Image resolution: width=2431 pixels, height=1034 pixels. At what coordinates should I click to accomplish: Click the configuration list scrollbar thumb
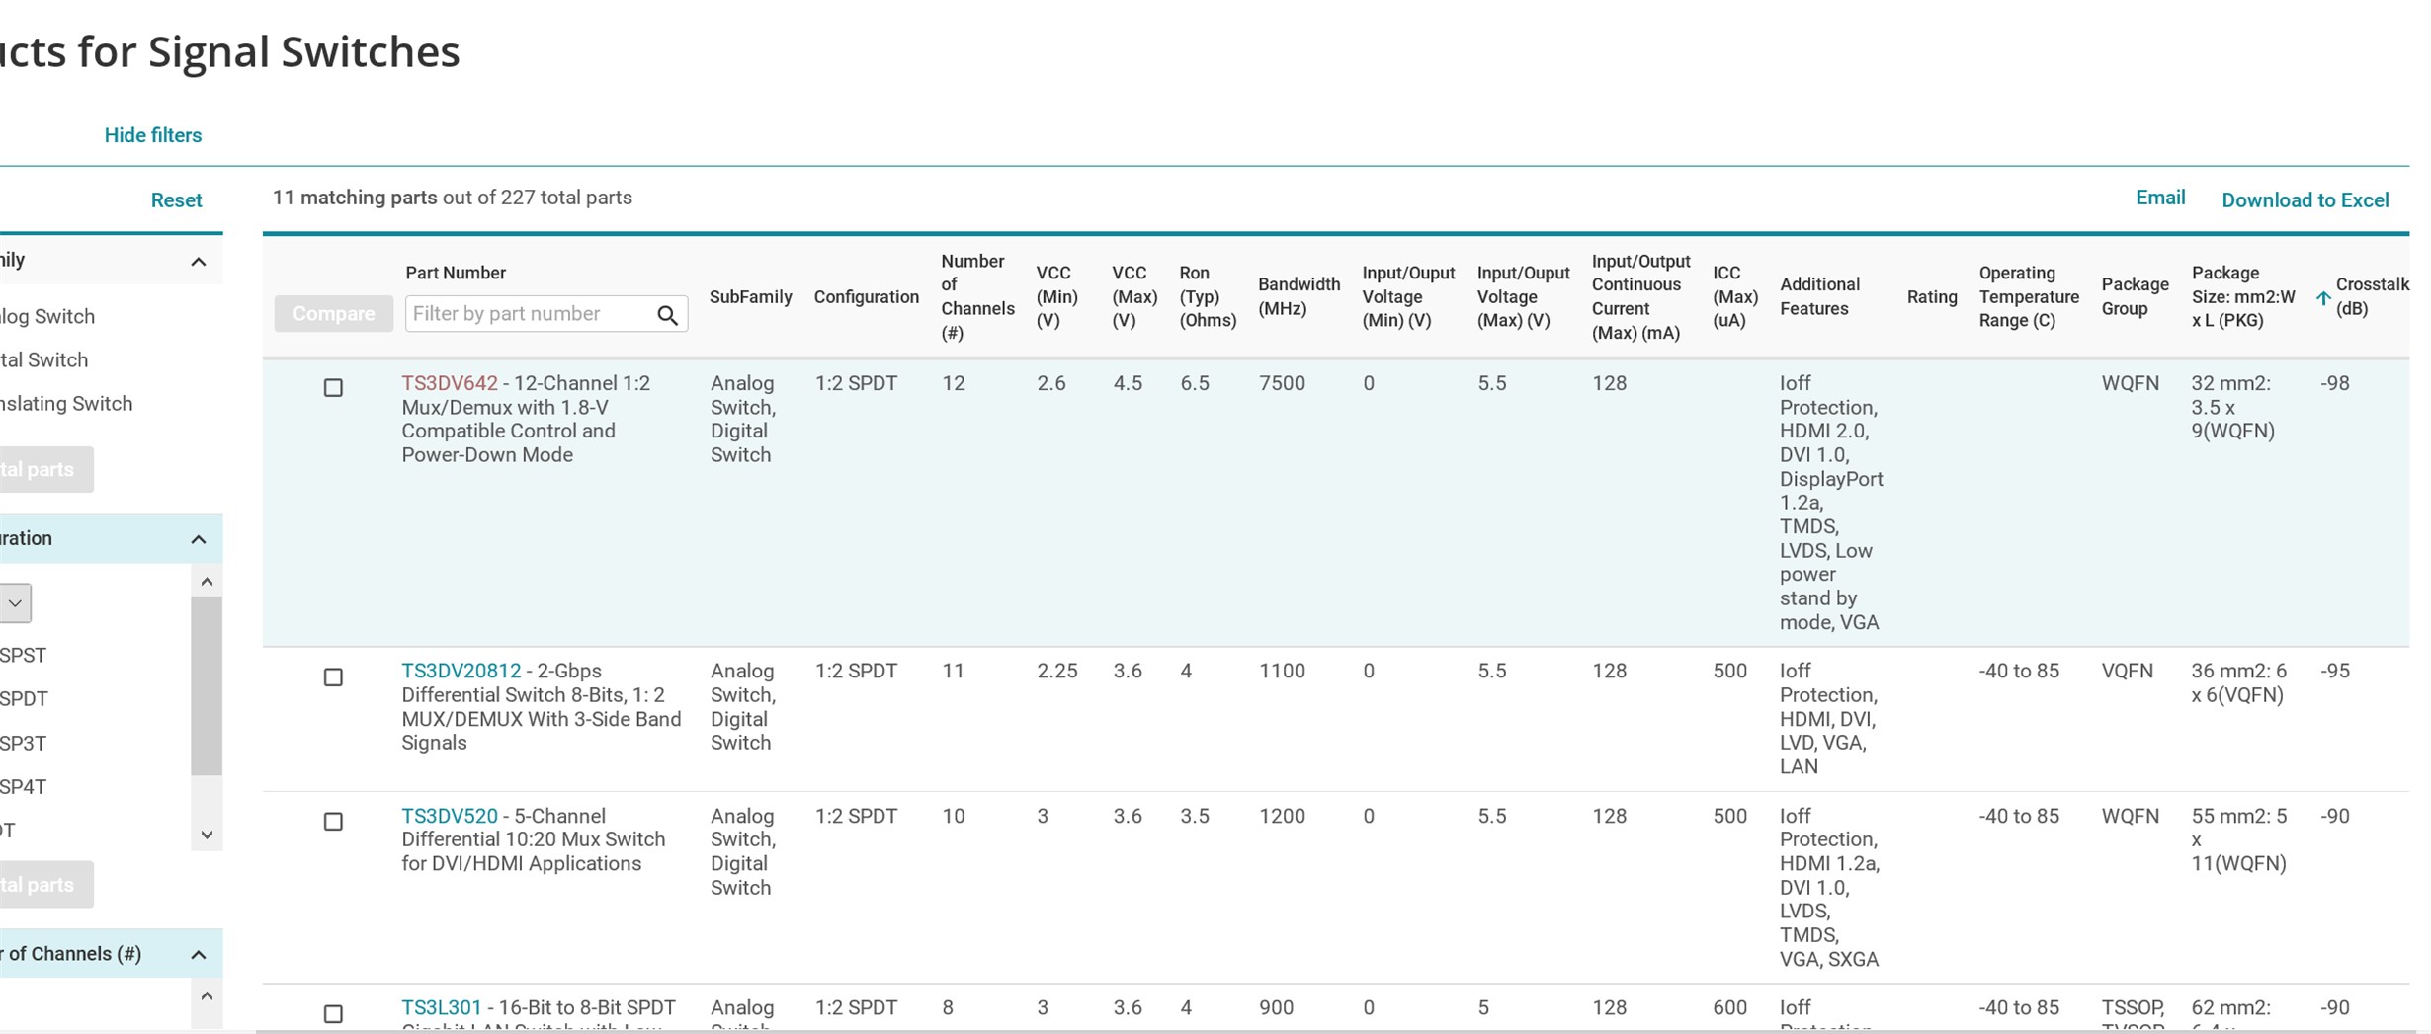click(x=207, y=685)
